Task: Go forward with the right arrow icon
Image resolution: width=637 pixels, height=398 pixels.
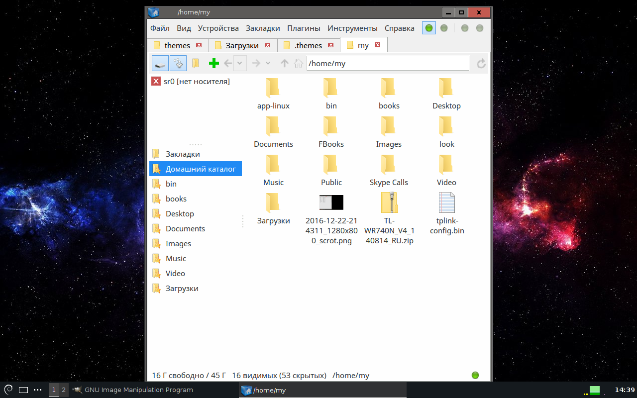Action: pyautogui.click(x=256, y=63)
